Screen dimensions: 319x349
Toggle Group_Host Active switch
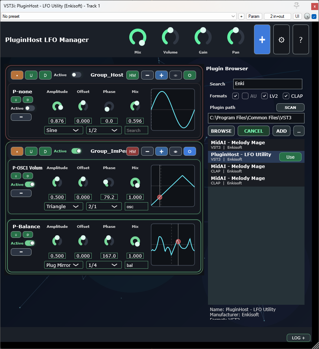point(76,75)
